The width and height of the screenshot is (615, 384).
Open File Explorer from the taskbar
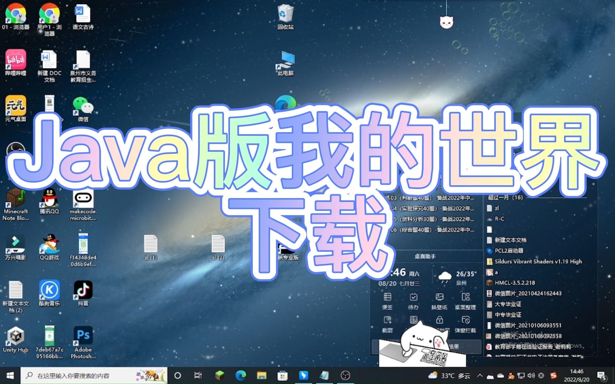(262, 375)
